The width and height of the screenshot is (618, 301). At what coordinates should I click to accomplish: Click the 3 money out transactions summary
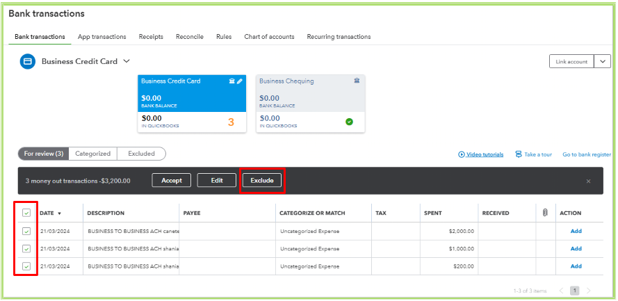point(78,181)
